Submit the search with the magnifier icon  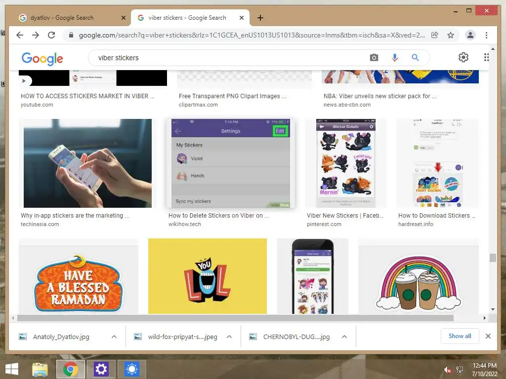(x=415, y=58)
